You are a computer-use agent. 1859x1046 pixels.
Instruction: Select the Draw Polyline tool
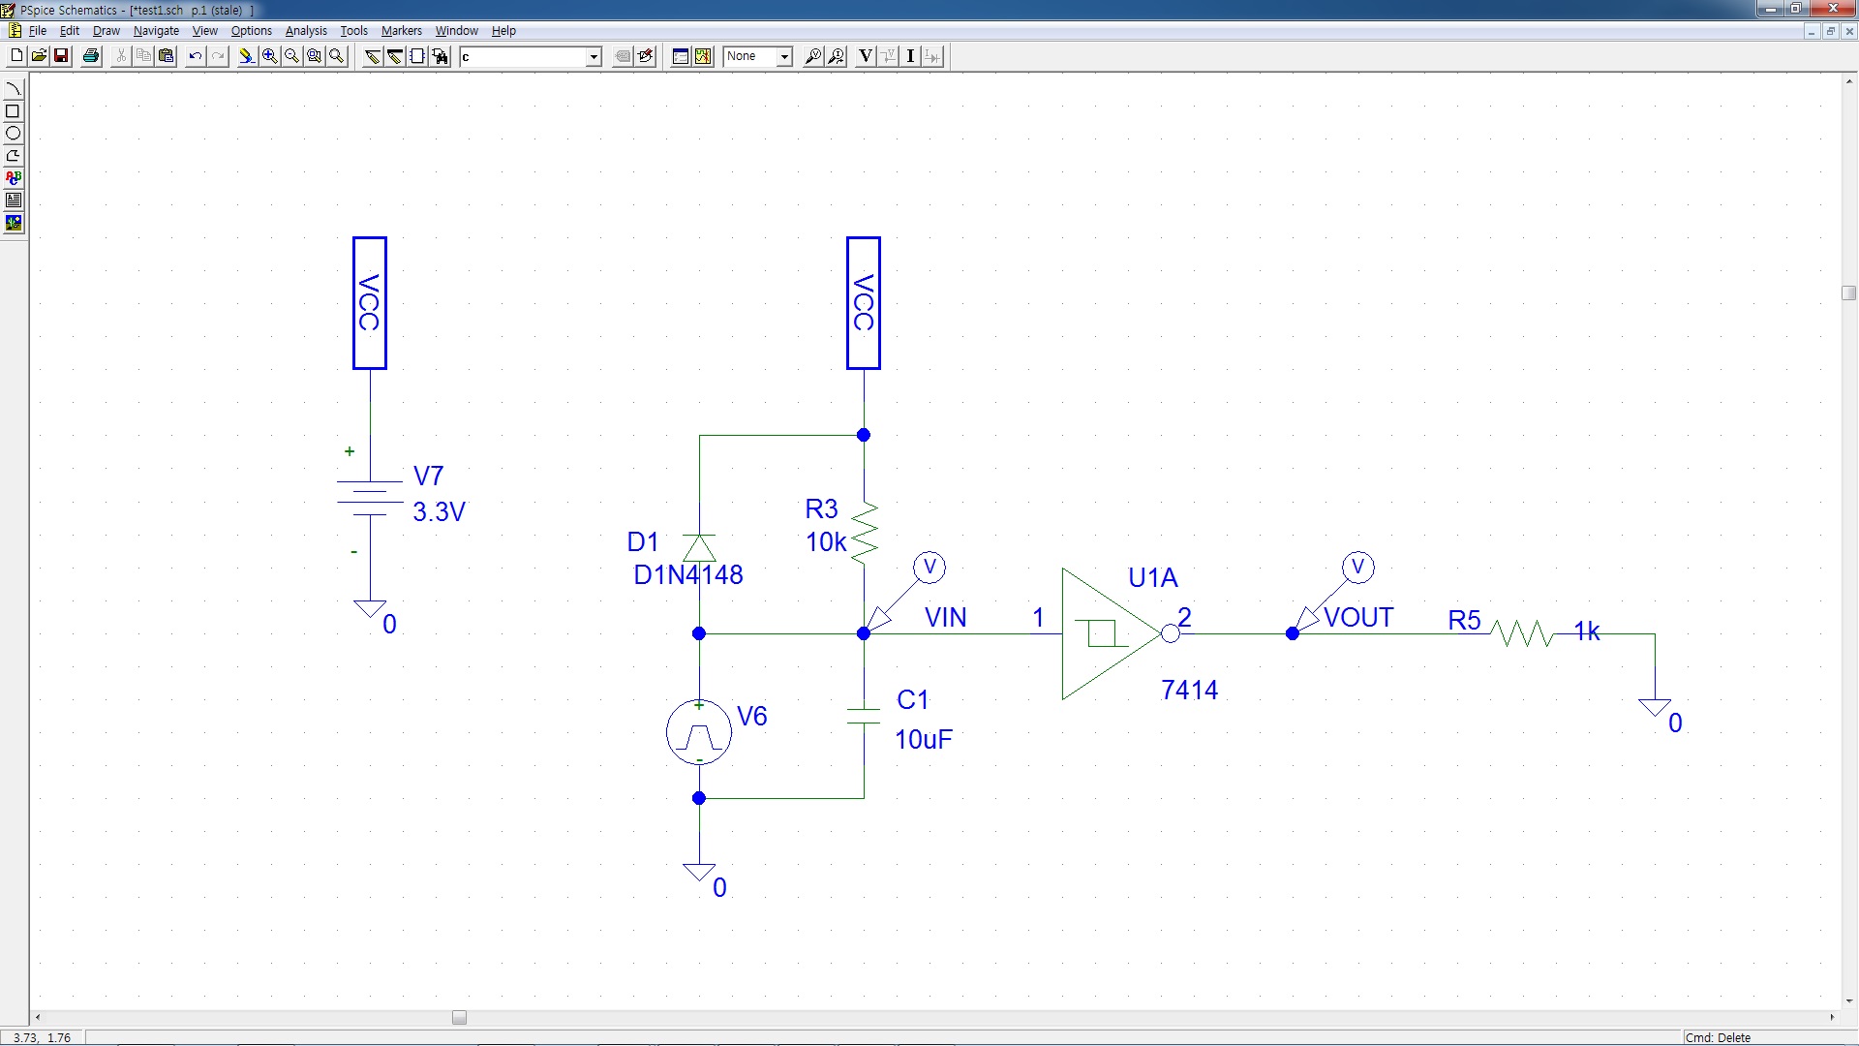point(14,156)
